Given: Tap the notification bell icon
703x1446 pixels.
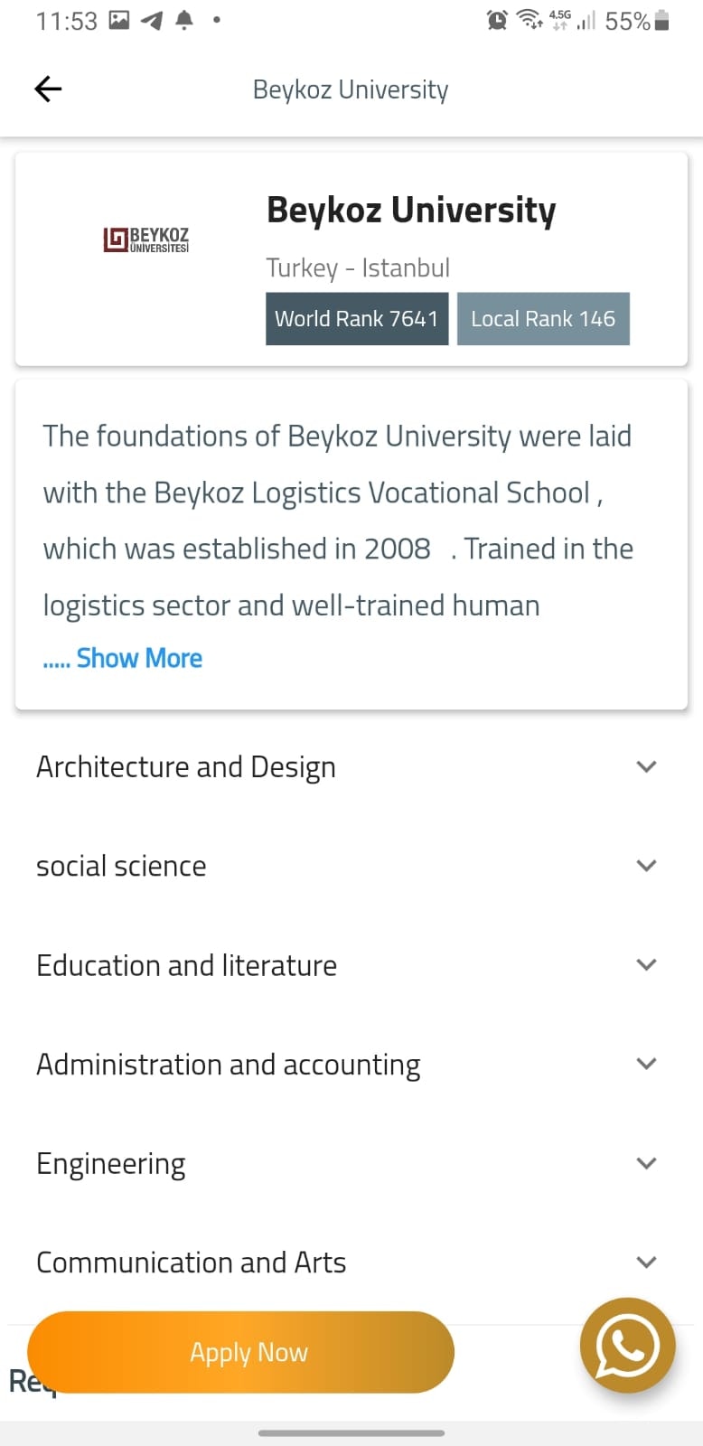Looking at the screenshot, I should 184,20.
